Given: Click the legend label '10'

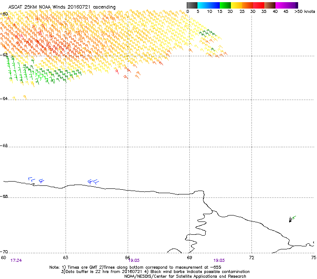Looking at the screenshot, I should point(209,11).
